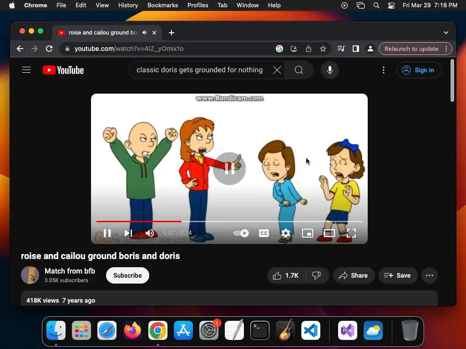466x349 pixels.
Task: Click the Sign in button
Action: pos(419,70)
